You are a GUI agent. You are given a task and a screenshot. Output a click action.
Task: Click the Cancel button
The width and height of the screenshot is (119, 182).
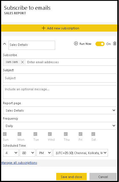pos(103,177)
